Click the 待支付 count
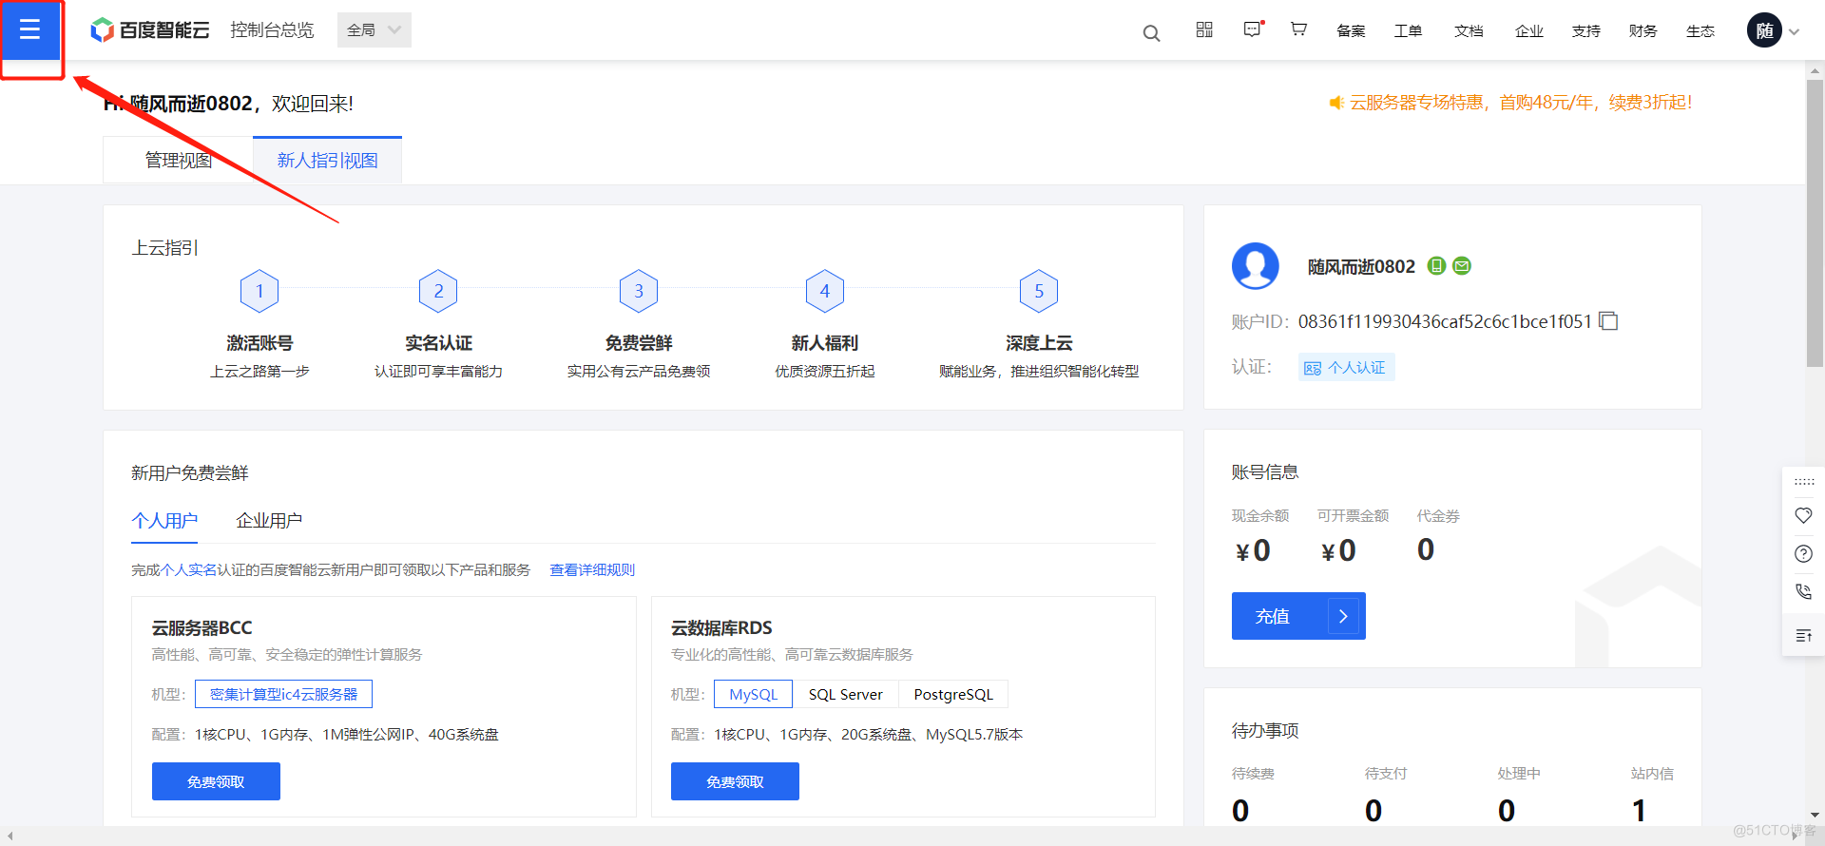 tap(1374, 810)
